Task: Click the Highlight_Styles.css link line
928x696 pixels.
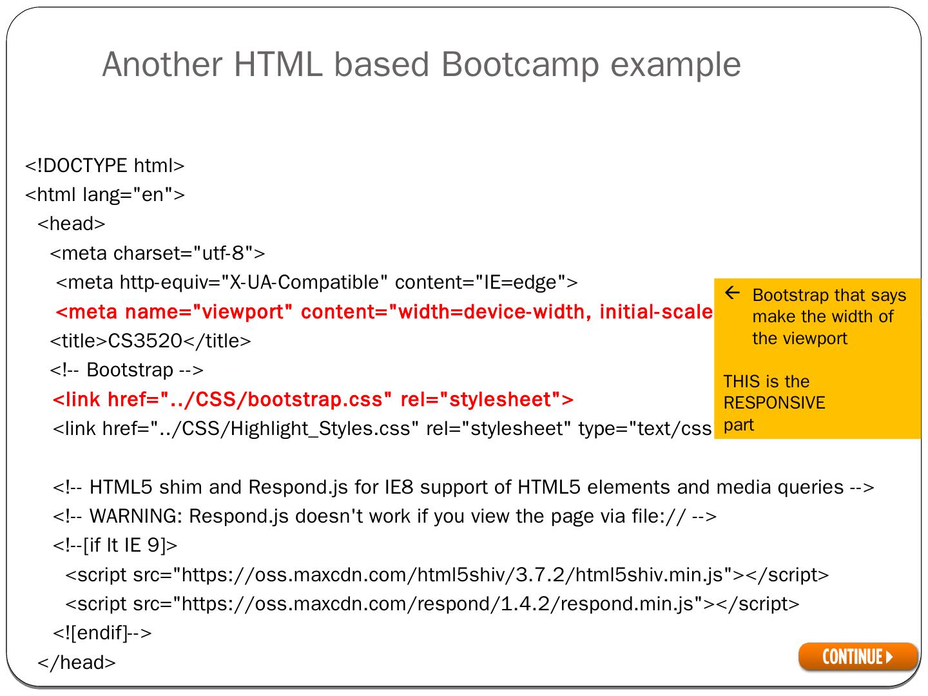Action: point(383,429)
